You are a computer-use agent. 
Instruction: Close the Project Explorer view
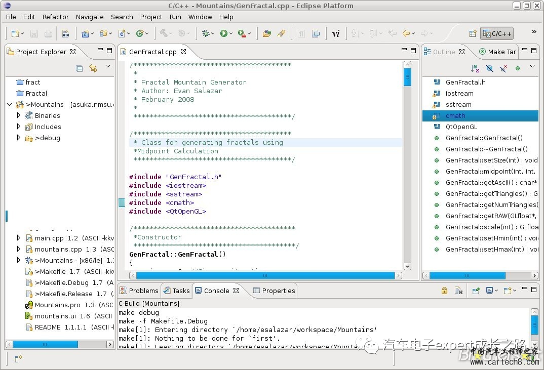73,52
